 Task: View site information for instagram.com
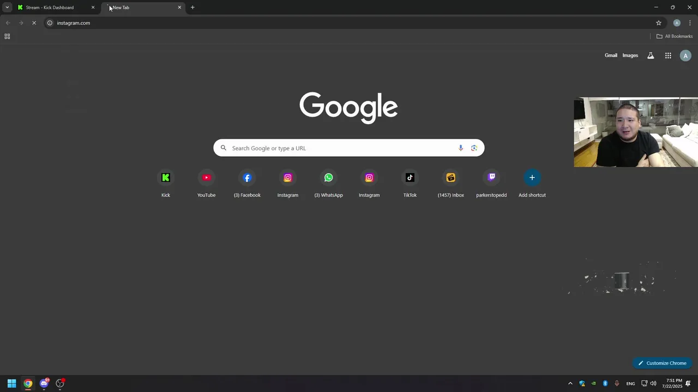pyautogui.click(x=50, y=23)
